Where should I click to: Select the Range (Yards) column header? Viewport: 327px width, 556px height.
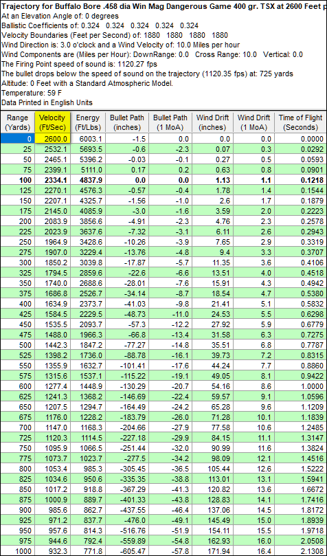click(x=17, y=122)
